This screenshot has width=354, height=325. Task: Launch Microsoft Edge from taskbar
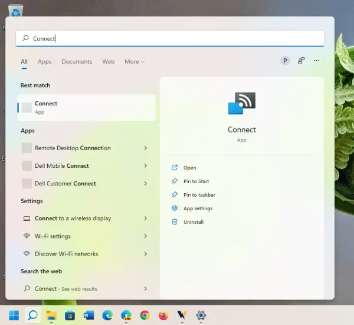point(107,316)
